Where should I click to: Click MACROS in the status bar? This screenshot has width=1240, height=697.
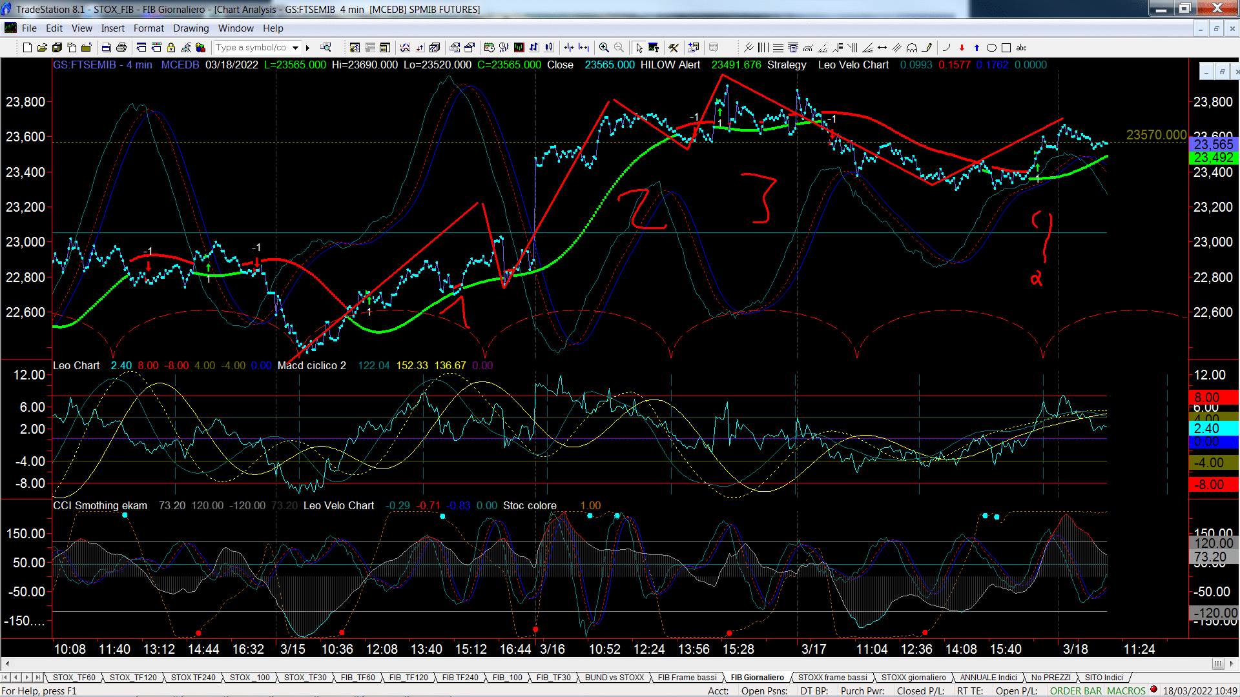(x=1126, y=691)
